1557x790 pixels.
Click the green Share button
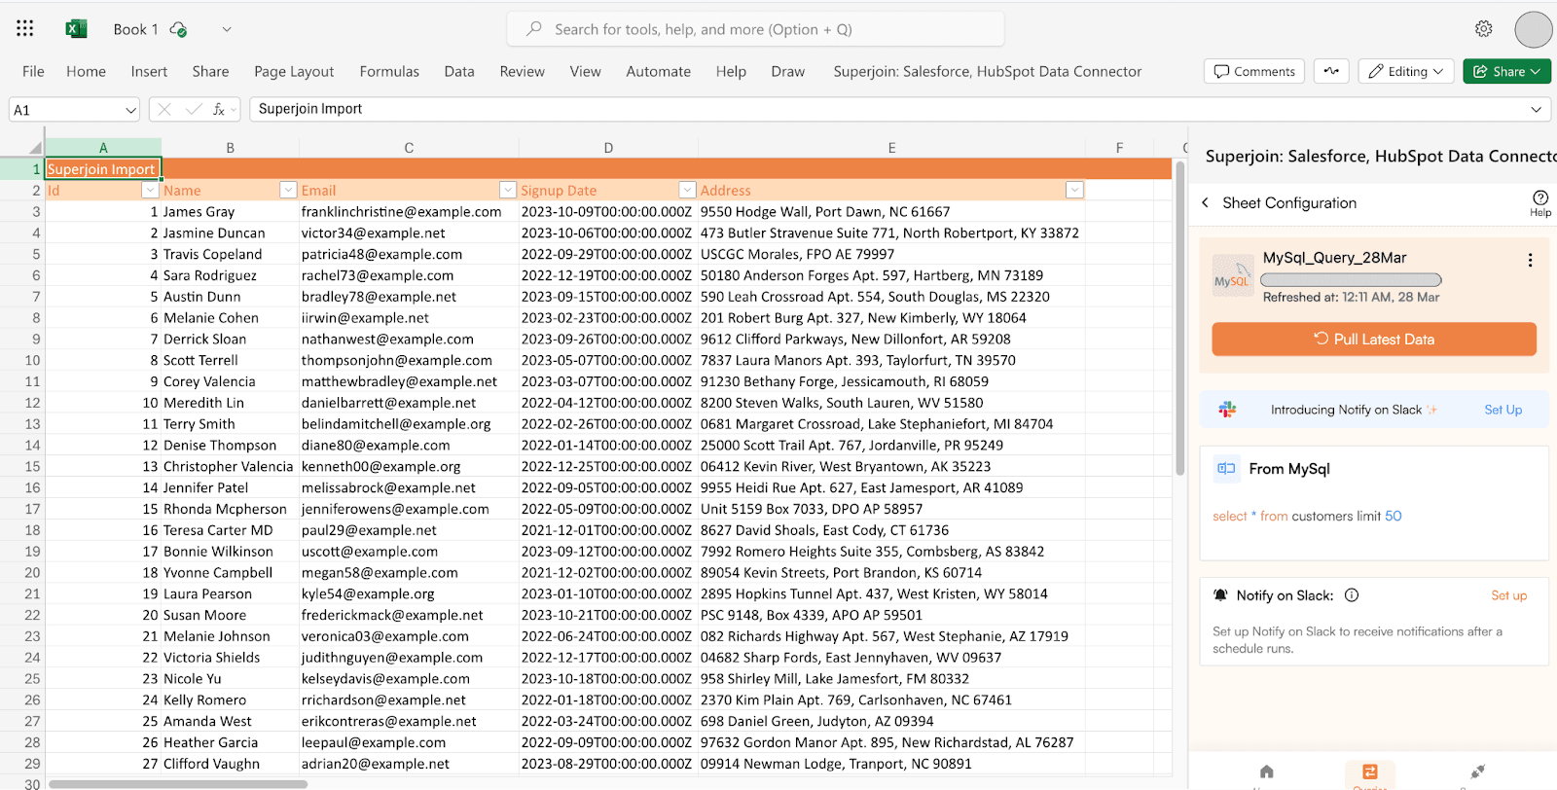1506,71
